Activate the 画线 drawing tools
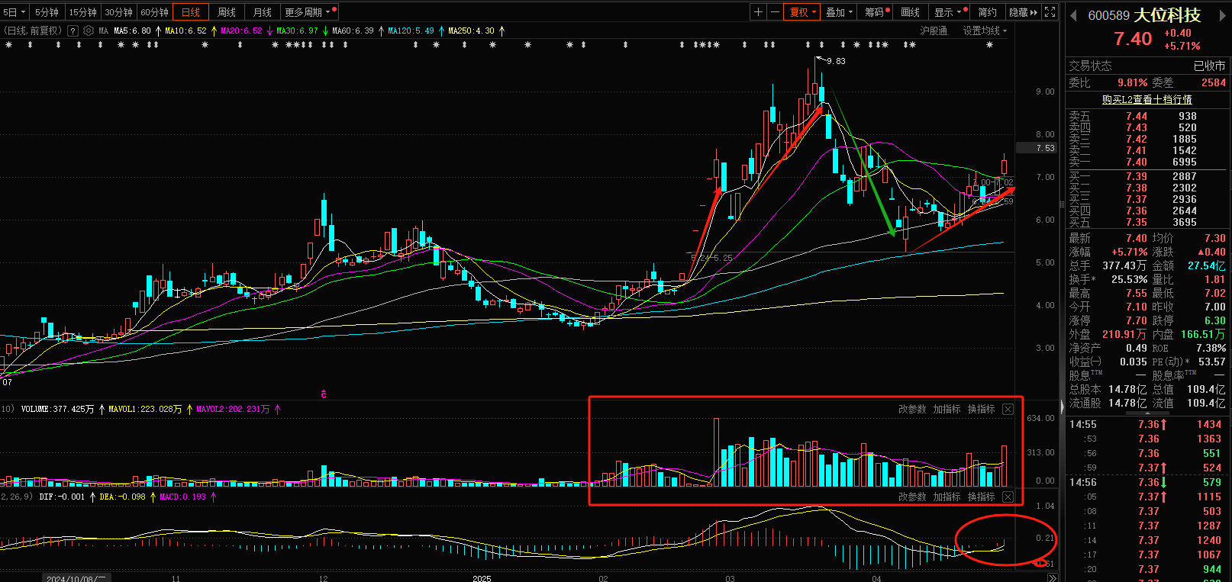Viewport: 1232px width, 582px height. (911, 12)
